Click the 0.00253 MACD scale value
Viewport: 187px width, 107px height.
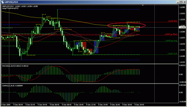click(x=183, y=65)
